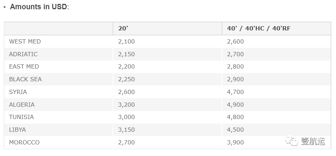Click the 3,200 value for ALGERIA
This screenshot has width=336, height=156.
[126, 105]
